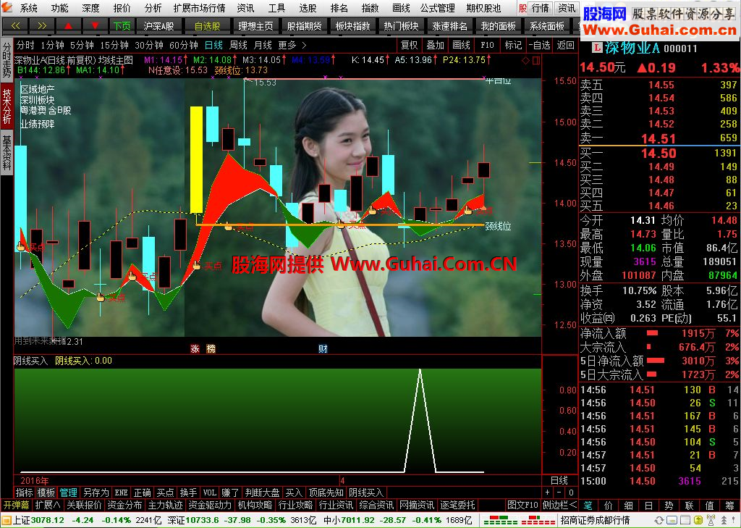Collapse the 侧边栏 sidebar

pos(559,506)
